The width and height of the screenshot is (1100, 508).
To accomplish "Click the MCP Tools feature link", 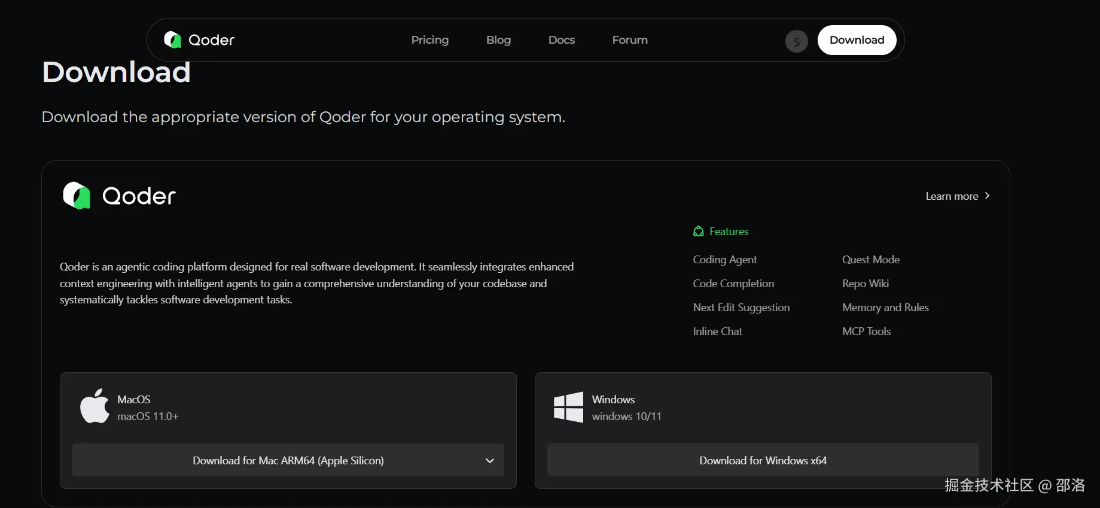I will (866, 331).
